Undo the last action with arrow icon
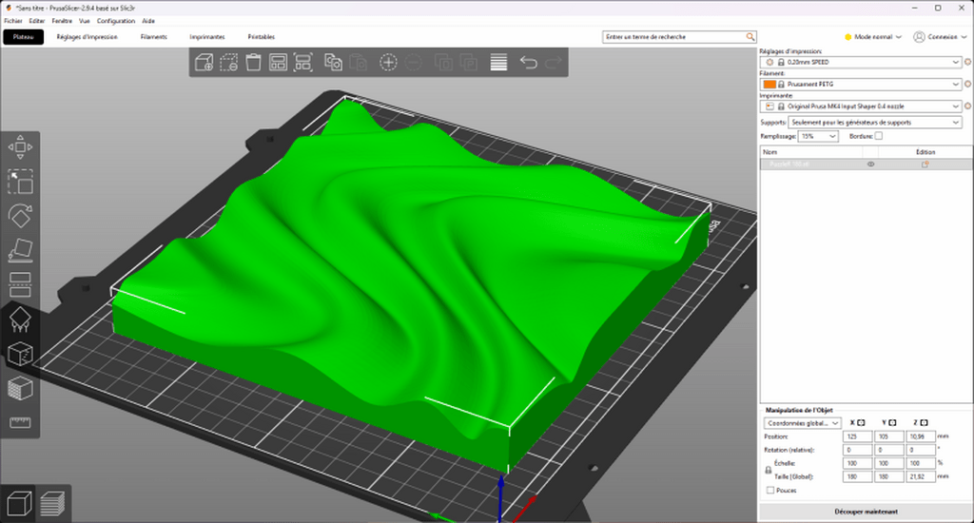 (x=529, y=63)
